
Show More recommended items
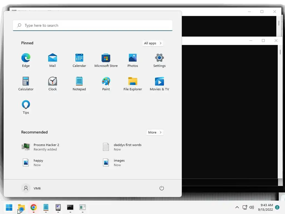coord(155,132)
